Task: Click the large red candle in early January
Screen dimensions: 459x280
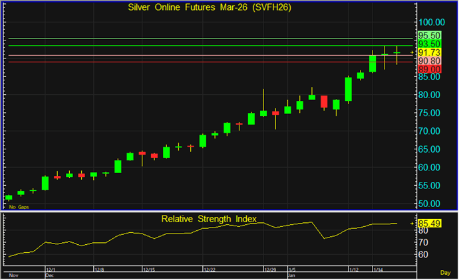Action: (x=324, y=102)
